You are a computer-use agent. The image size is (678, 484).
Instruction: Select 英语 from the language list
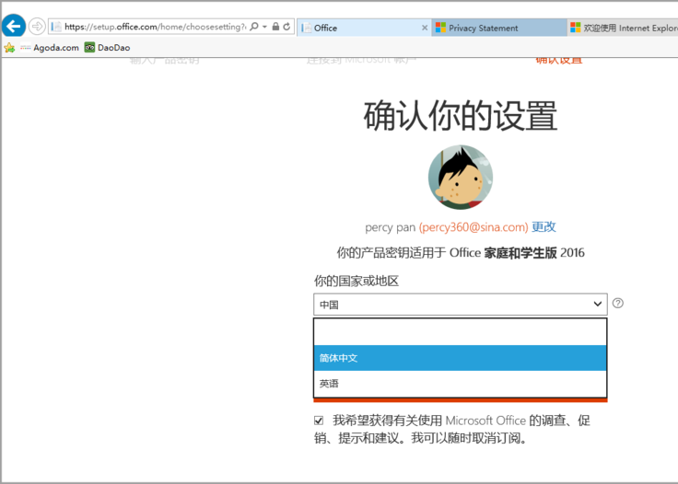tap(460, 384)
